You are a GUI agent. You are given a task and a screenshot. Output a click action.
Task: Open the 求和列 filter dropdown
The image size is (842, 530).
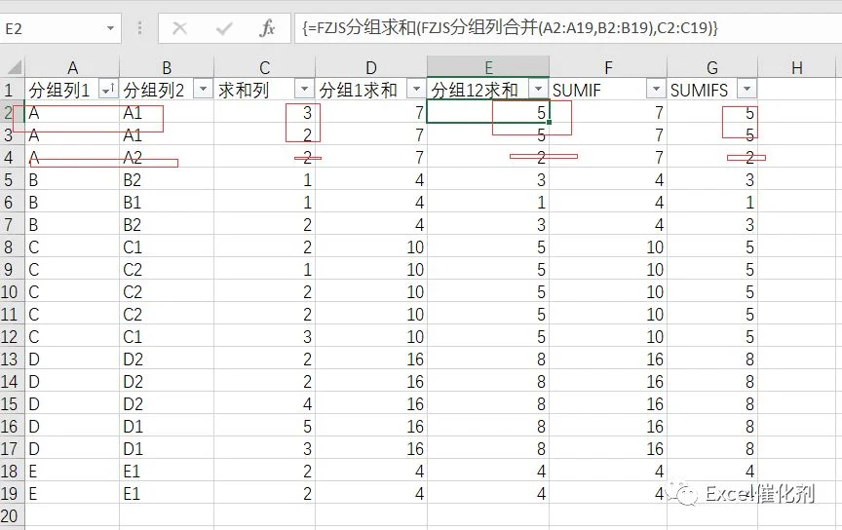[x=304, y=89]
